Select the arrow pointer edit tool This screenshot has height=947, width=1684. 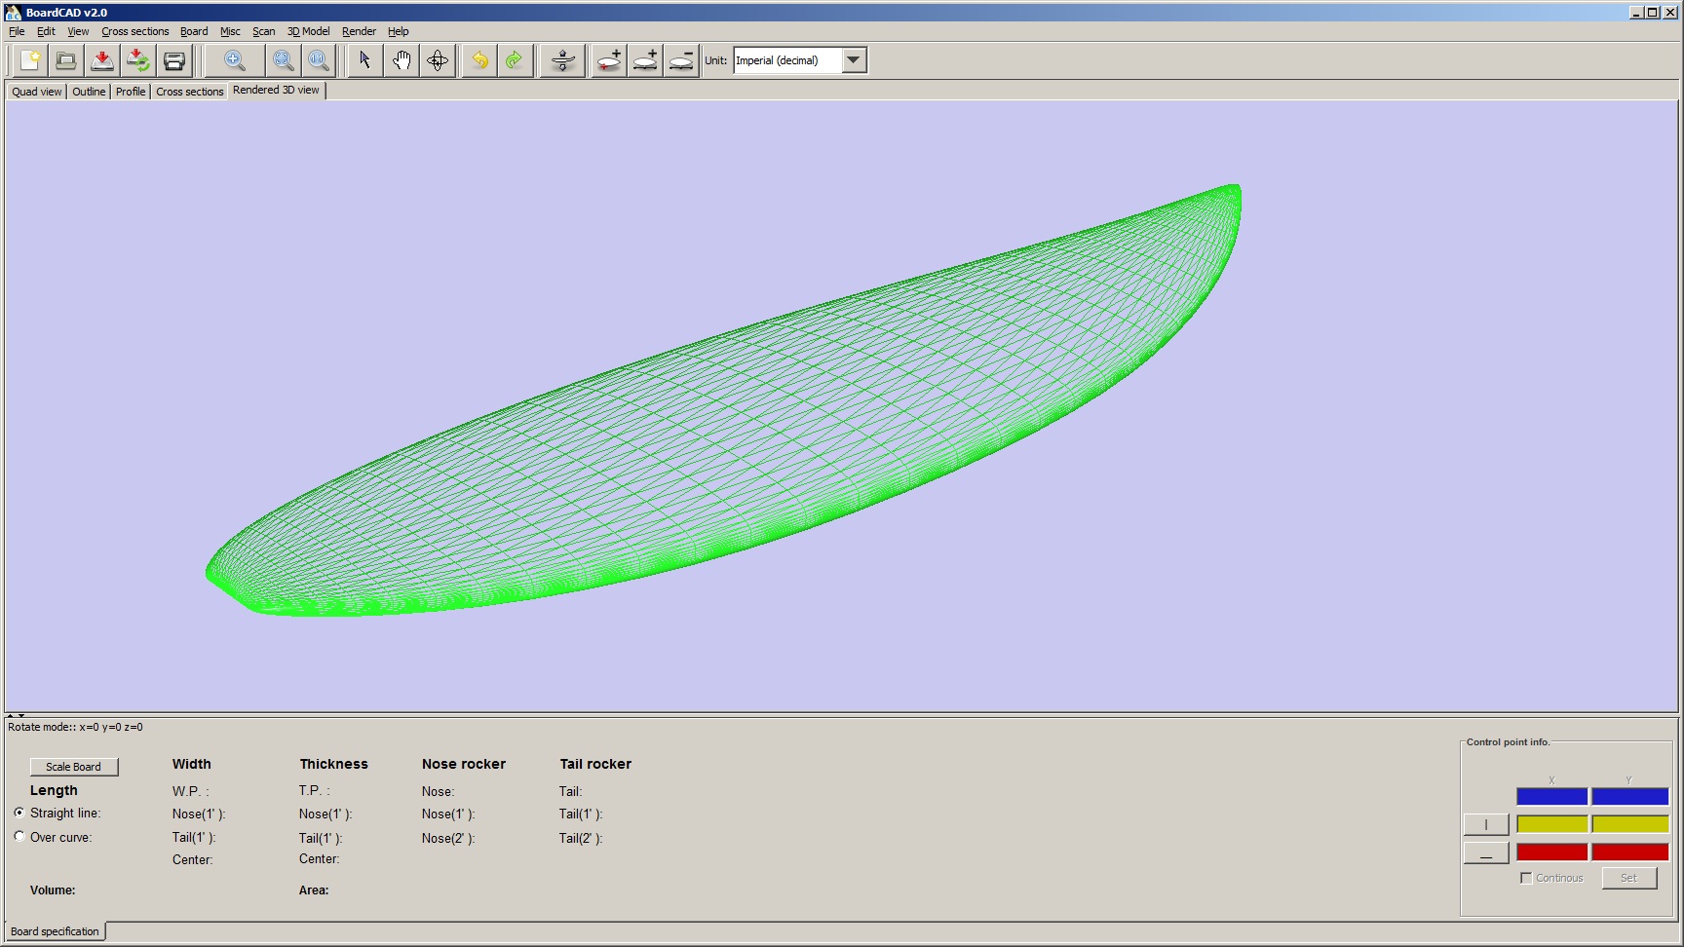click(x=364, y=60)
